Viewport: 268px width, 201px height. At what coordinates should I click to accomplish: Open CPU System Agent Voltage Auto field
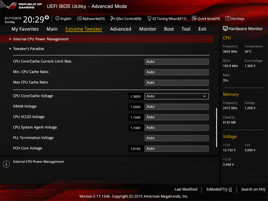176,128
